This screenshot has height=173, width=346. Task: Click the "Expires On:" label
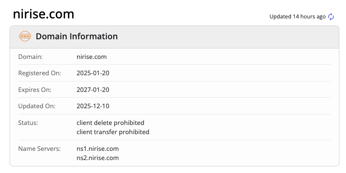tap(35, 90)
